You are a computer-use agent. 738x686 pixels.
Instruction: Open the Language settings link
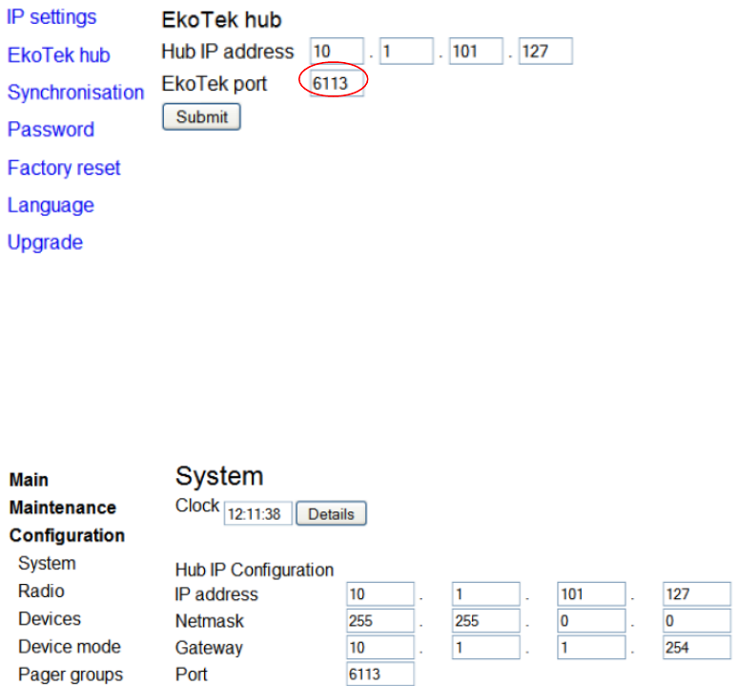pyautogui.click(x=51, y=205)
